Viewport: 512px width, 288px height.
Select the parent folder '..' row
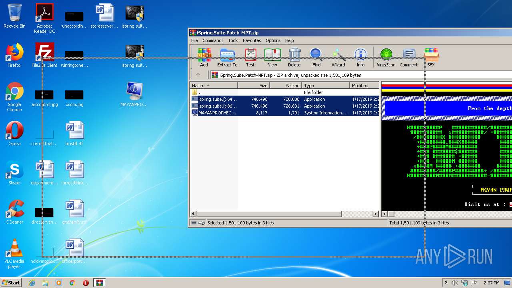284,92
